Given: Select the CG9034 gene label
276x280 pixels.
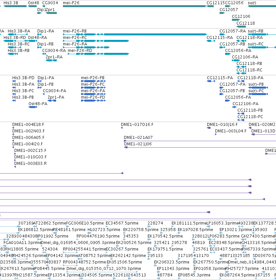Looking at the screenshot, I should pos(50,3).
